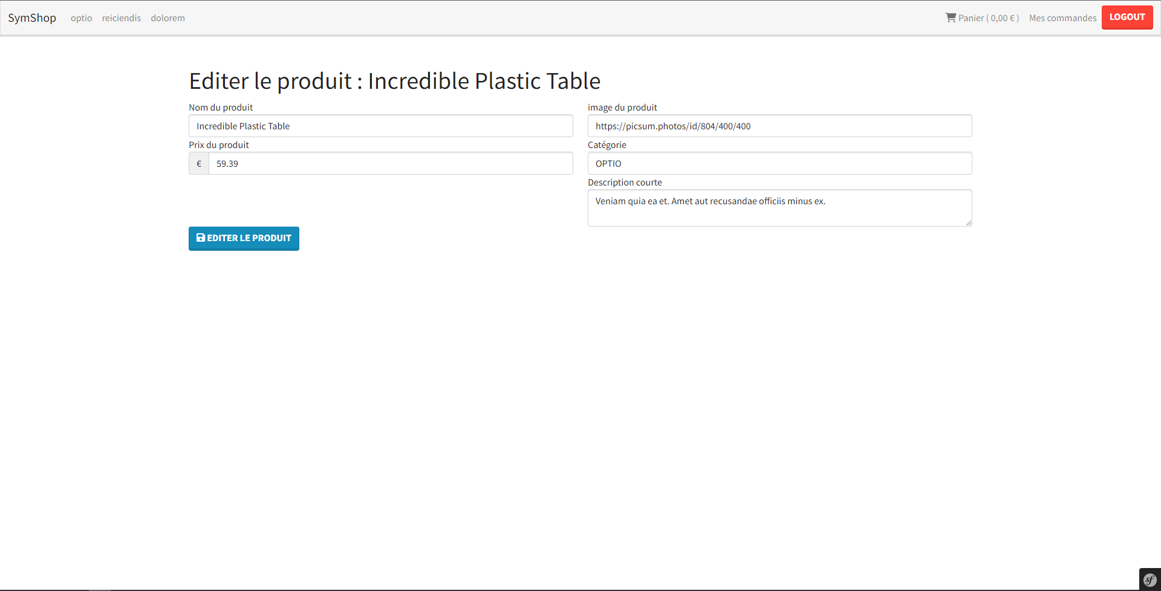Open the reiciendis category menu item

(x=121, y=18)
